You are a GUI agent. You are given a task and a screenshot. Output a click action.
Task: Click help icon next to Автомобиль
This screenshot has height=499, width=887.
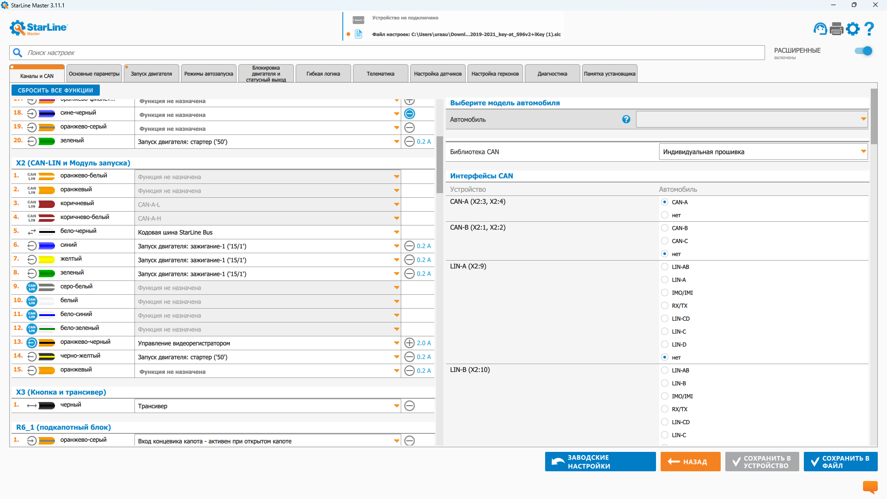click(626, 119)
